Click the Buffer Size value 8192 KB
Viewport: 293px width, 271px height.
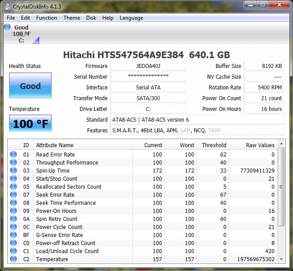pos(264,66)
